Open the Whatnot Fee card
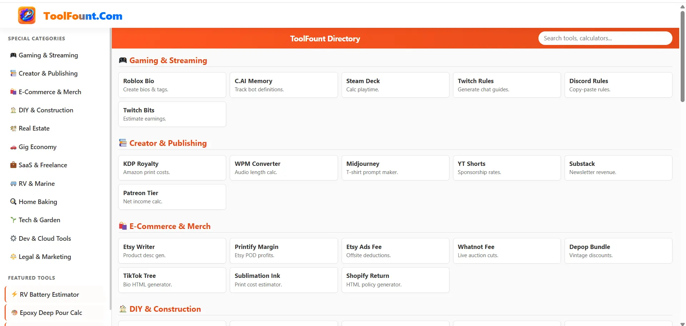Image resolution: width=686 pixels, height=326 pixels. pos(507,251)
